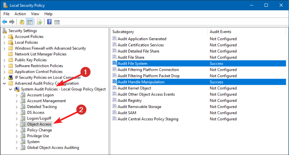
Task: Click the Audit Kernel Object row icon
Action: 114,88
